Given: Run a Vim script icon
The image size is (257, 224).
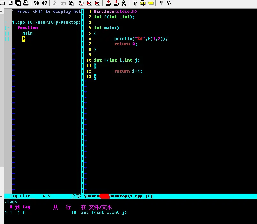Looking at the screenshot, I should (x=124, y=3).
